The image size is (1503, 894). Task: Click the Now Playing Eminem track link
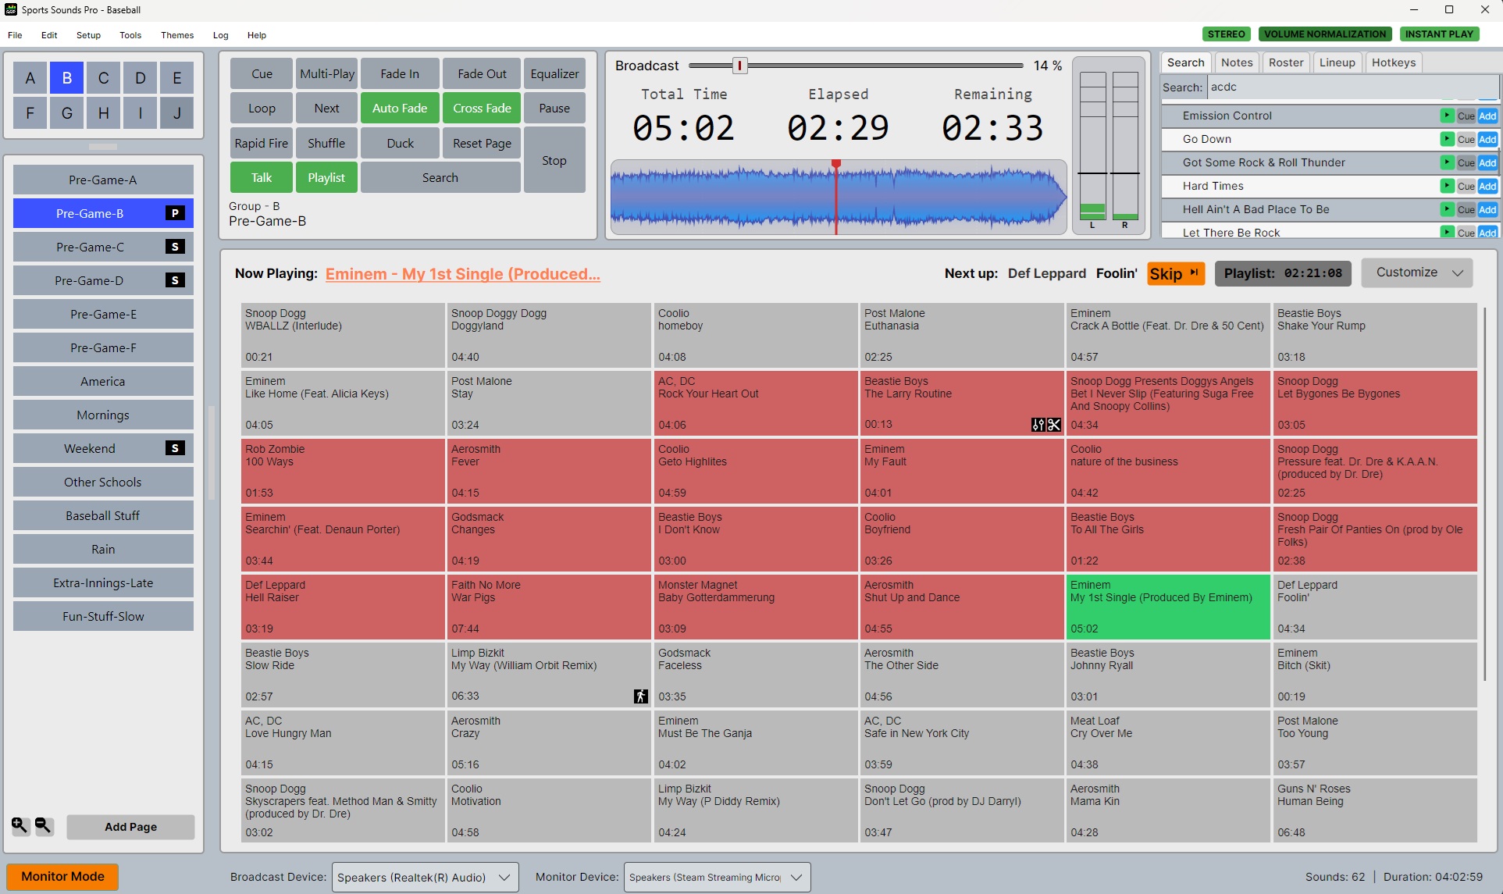(462, 274)
